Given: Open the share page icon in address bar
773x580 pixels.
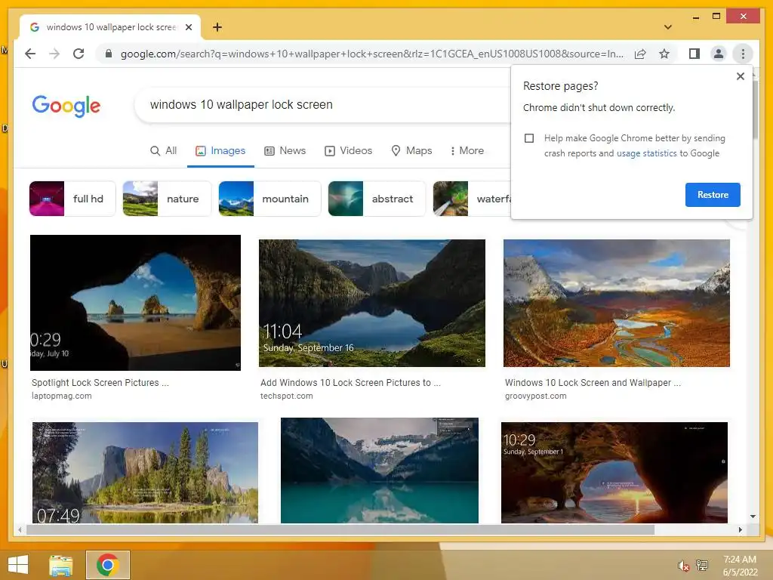Looking at the screenshot, I should (x=640, y=54).
